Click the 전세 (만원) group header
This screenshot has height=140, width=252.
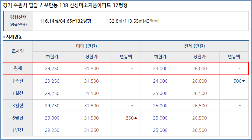194,46
